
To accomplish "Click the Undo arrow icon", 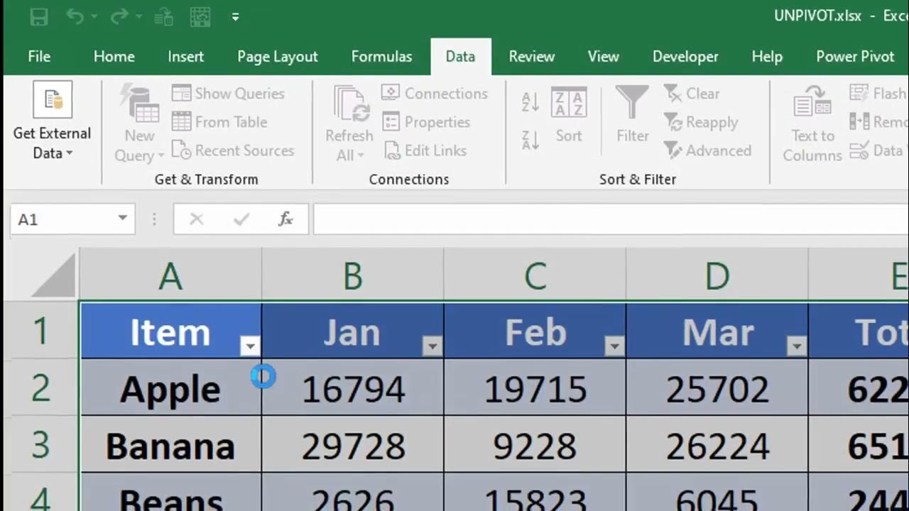I will (x=75, y=16).
